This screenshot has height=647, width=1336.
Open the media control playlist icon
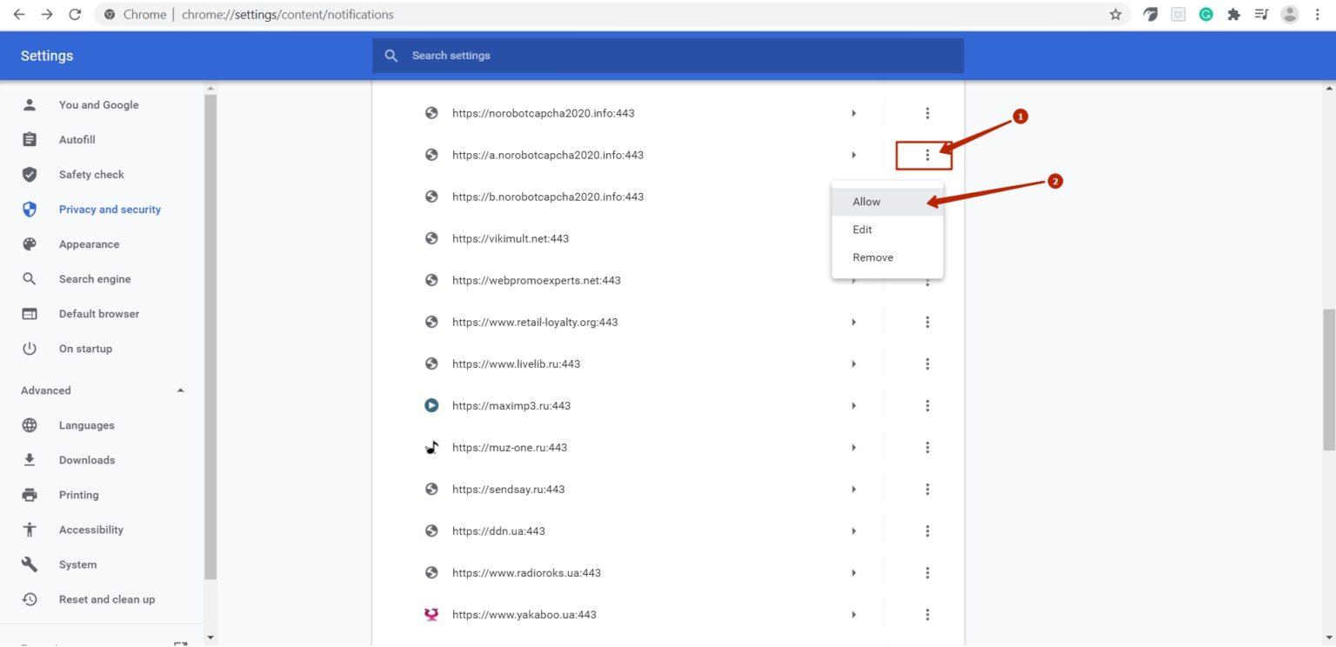click(x=1261, y=15)
